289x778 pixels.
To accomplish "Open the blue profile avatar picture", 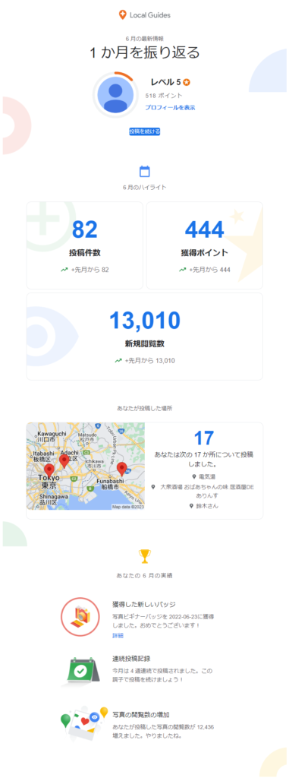I will click(115, 95).
